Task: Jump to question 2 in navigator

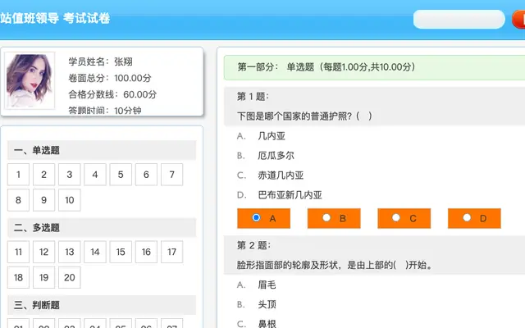Action: pyautogui.click(x=43, y=175)
